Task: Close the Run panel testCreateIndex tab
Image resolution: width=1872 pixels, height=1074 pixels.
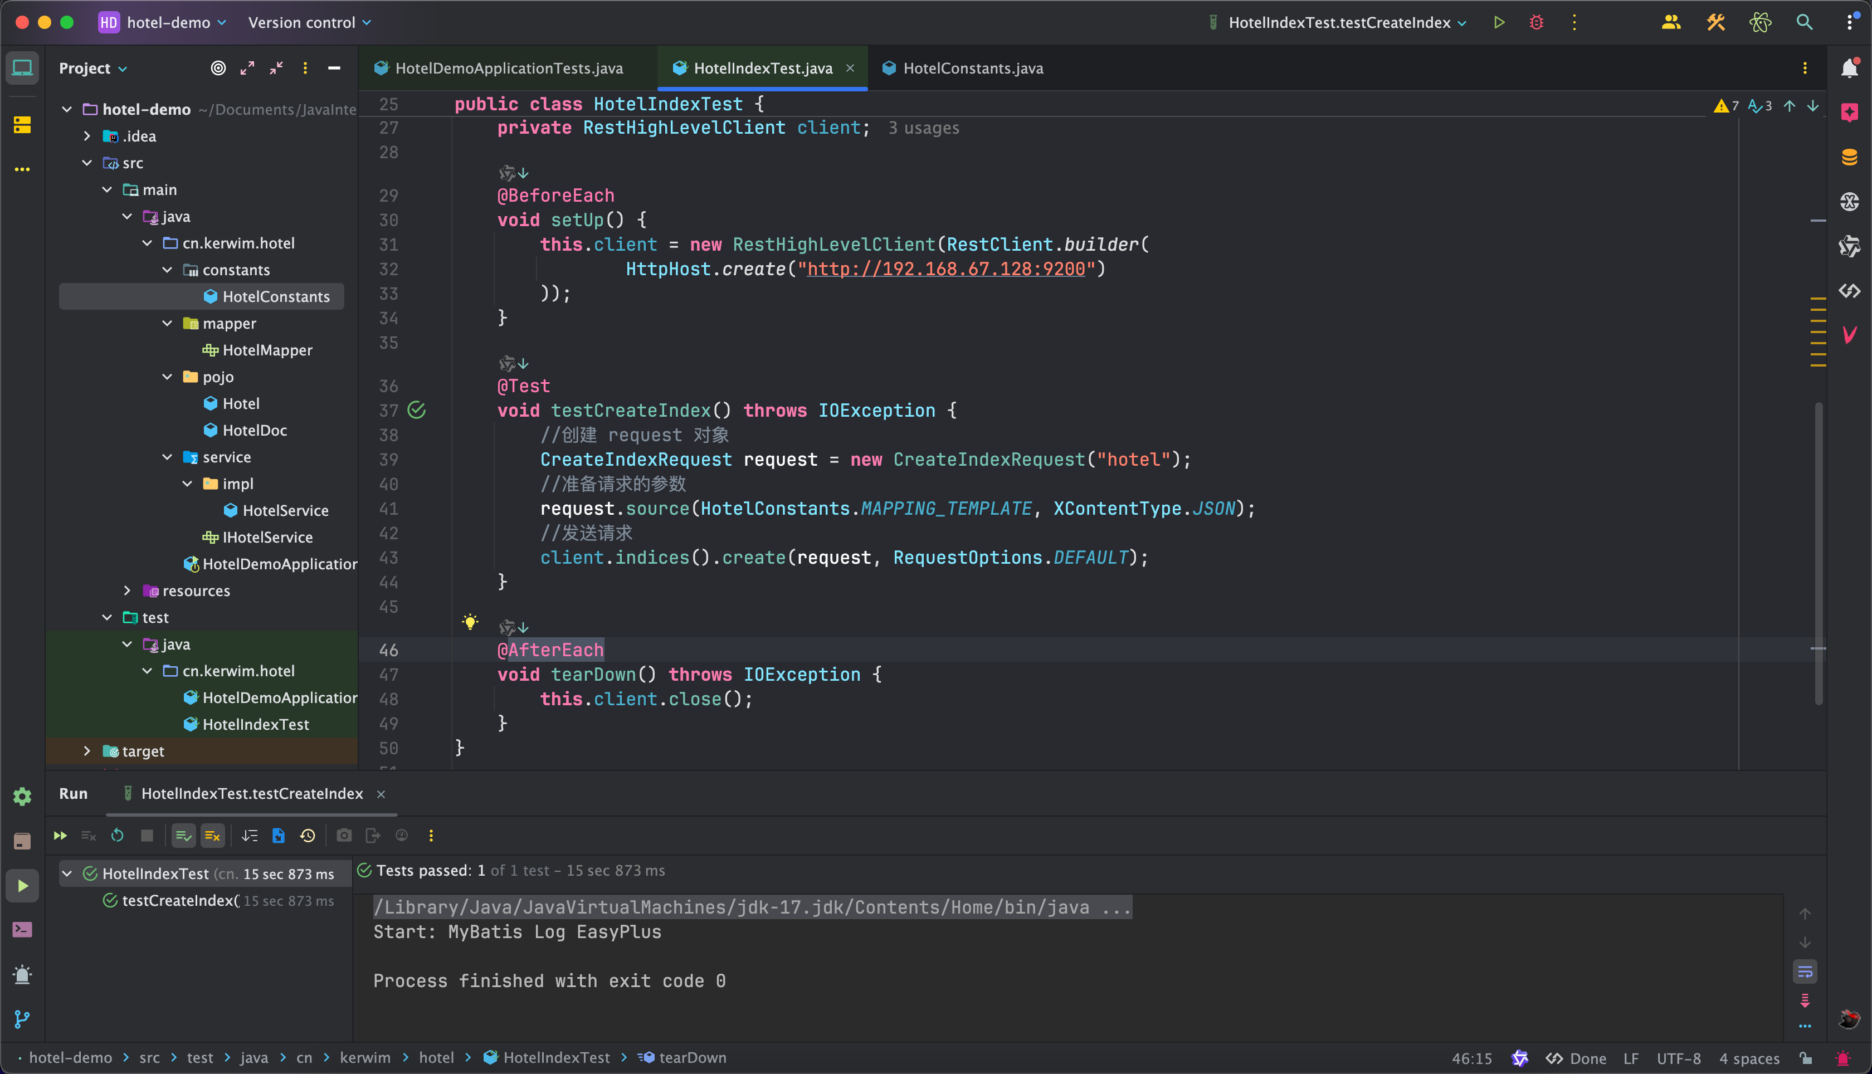Action: click(x=381, y=794)
